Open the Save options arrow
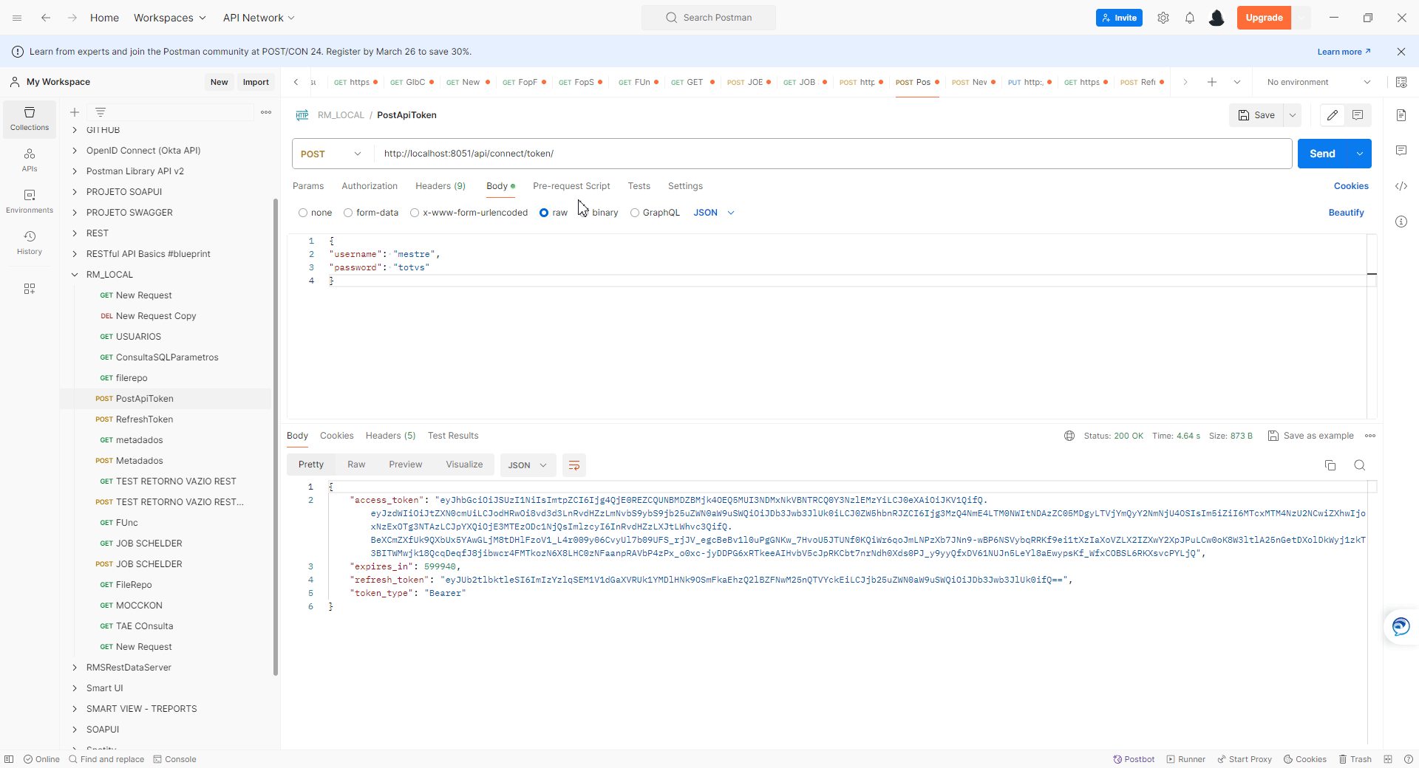Viewport: 1419px width, 768px height. [x=1293, y=115]
